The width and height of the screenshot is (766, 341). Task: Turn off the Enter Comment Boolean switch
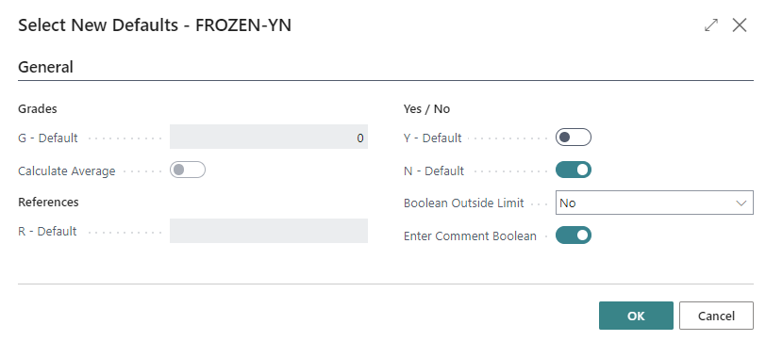click(574, 235)
